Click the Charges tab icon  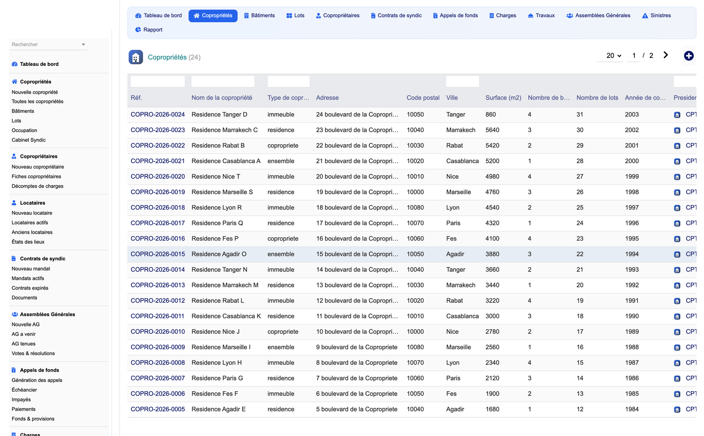(492, 16)
